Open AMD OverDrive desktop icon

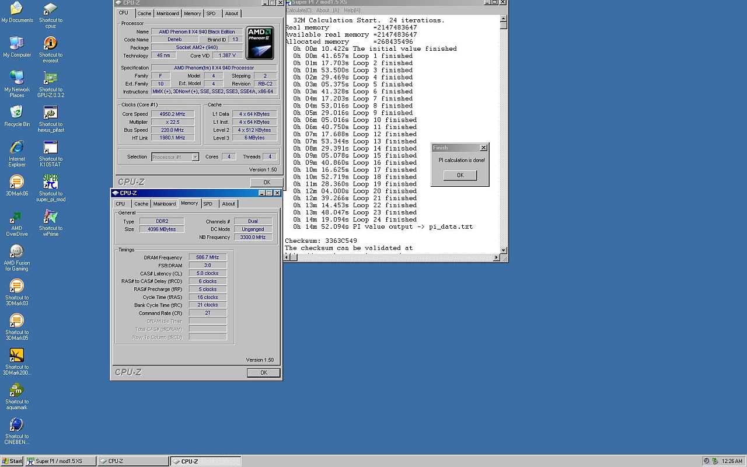coord(17,223)
